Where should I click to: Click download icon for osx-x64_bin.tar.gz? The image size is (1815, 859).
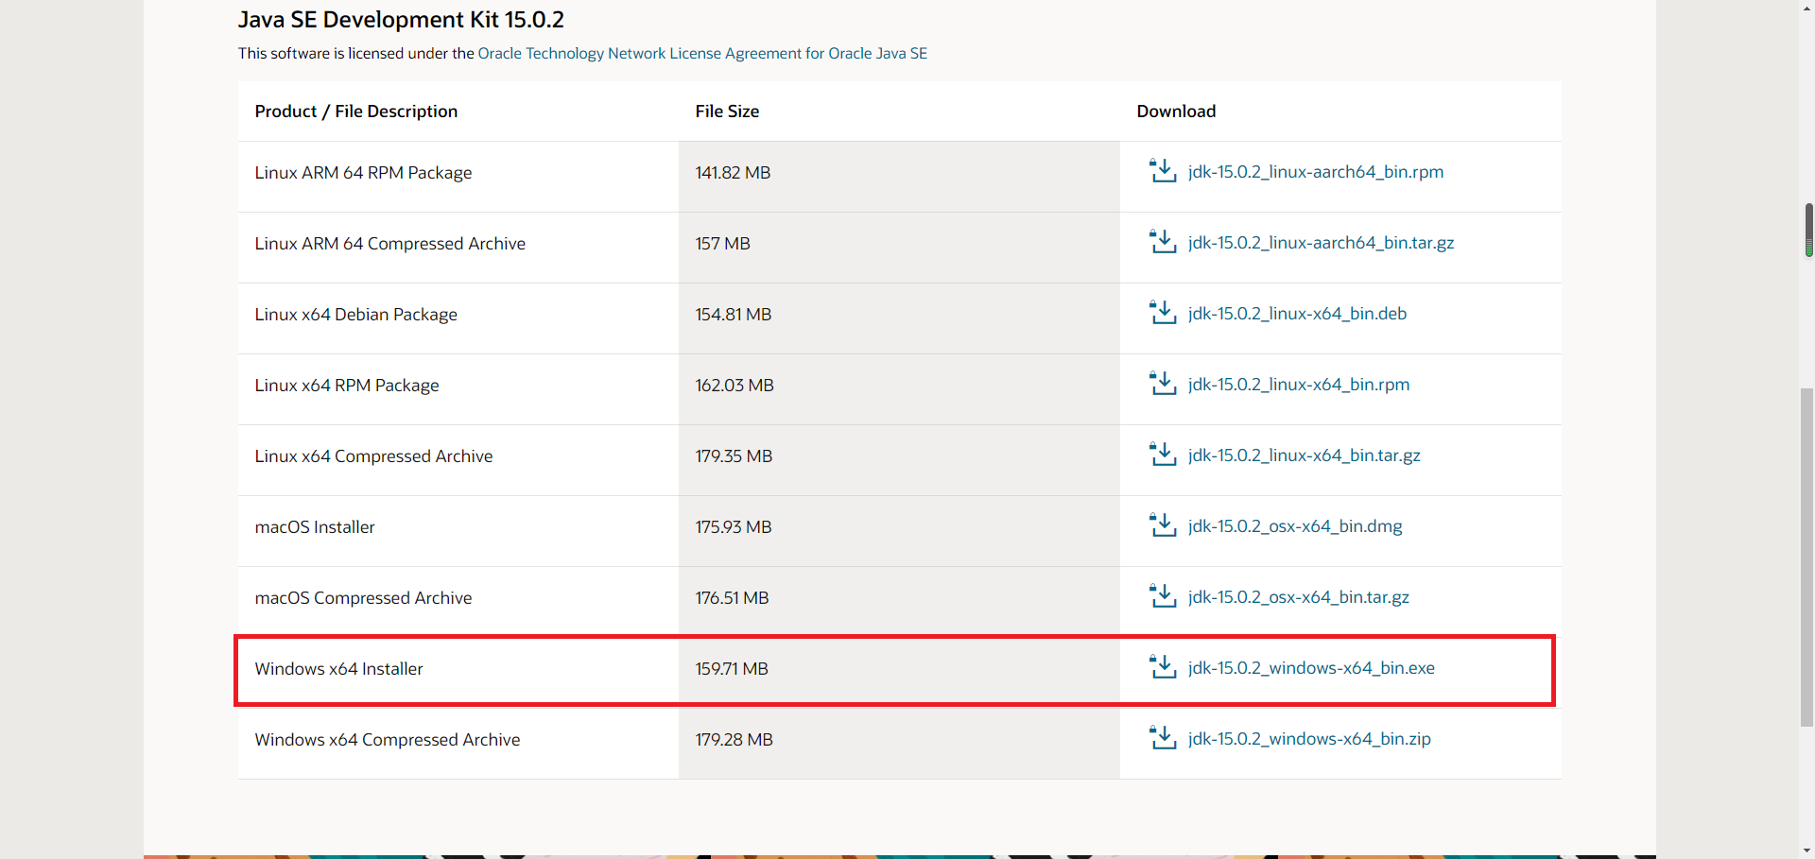click(1163, 596)
